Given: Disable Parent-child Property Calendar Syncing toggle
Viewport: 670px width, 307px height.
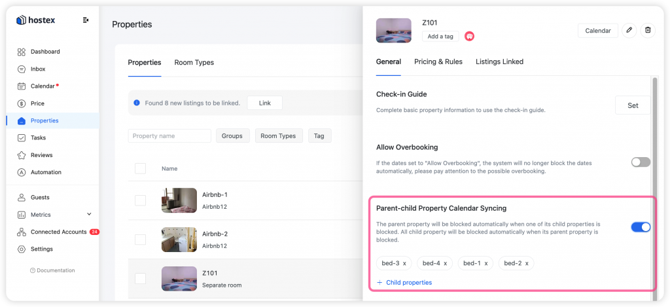Looking at the screenshot, I should click(x=641, y=227).
